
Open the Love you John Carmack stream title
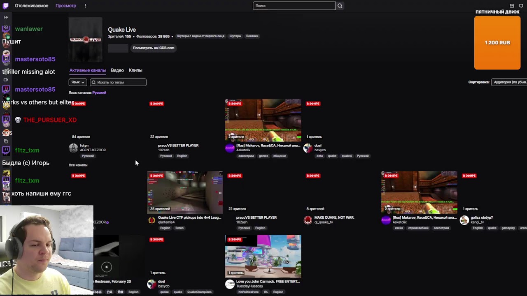[x=268, y=282]
